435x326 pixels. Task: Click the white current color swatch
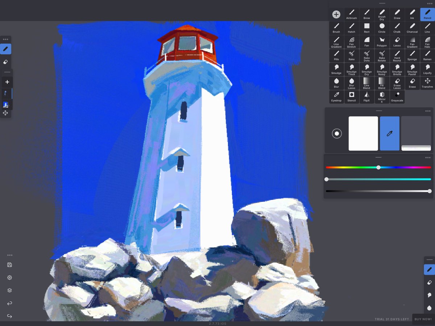[x=363, y=133]
